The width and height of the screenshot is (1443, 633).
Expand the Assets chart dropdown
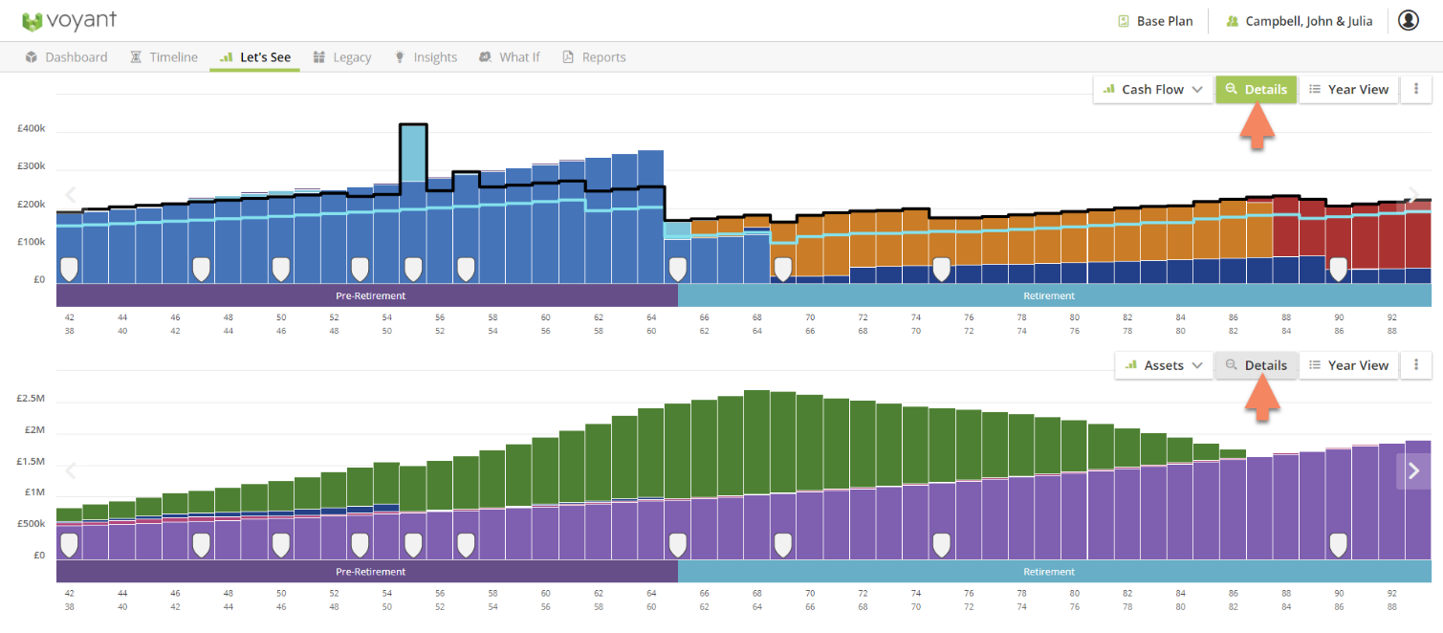coord(1163,365)
